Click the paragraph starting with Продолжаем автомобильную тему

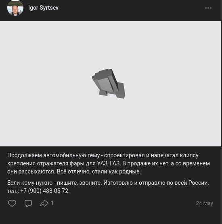coord(109,163)
